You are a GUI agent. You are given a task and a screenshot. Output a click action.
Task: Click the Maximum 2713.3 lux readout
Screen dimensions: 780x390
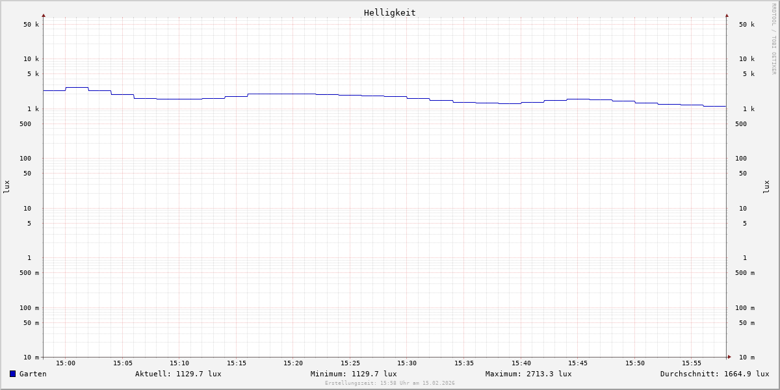pos(528,374)
